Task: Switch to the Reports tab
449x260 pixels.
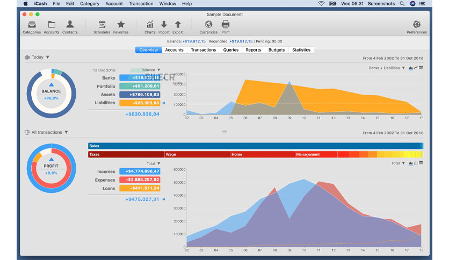Action: click(254, 50)
